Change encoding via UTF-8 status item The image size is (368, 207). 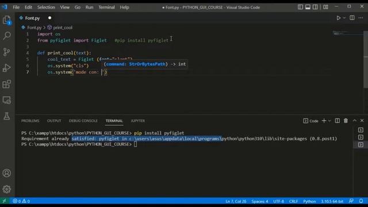pyautogui.click(x=278, y=201)
